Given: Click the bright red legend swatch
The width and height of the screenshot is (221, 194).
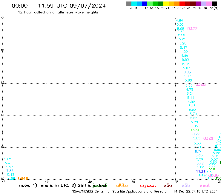Looking at the screenshot, I should (x=182, y=4).
